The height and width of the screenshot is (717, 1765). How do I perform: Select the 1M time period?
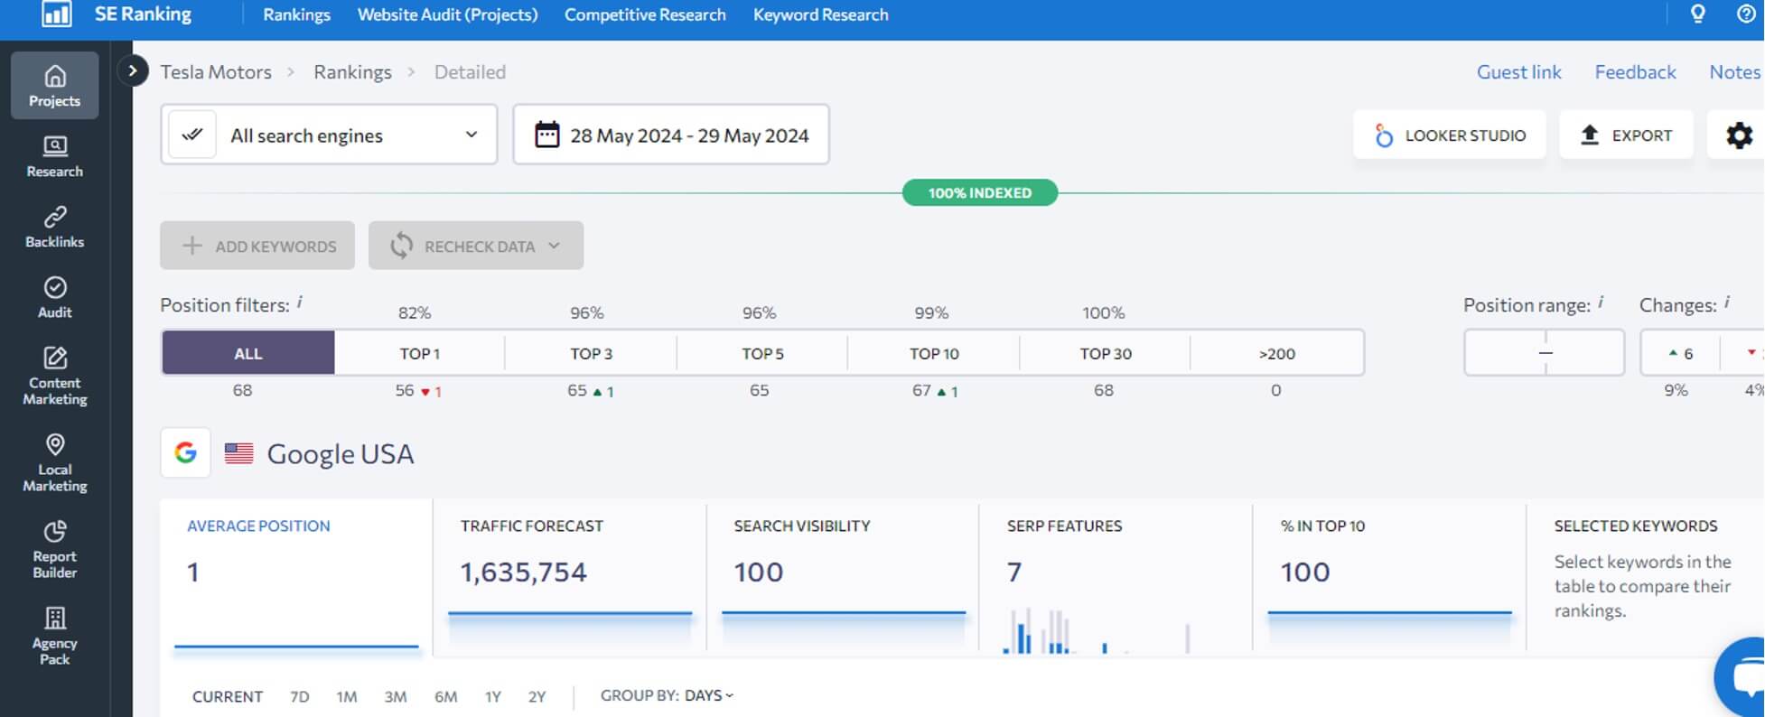(x=347, y=696)
